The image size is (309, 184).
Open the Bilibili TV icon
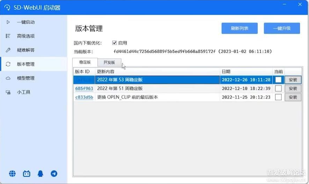(x=27, y=173)
